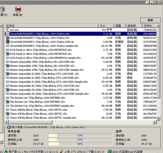Click the 压缩包 type cell of Cloverfield SUB.rar
Image resolution: width=163 pixels, height=153 pixels.
click(119, 42)
